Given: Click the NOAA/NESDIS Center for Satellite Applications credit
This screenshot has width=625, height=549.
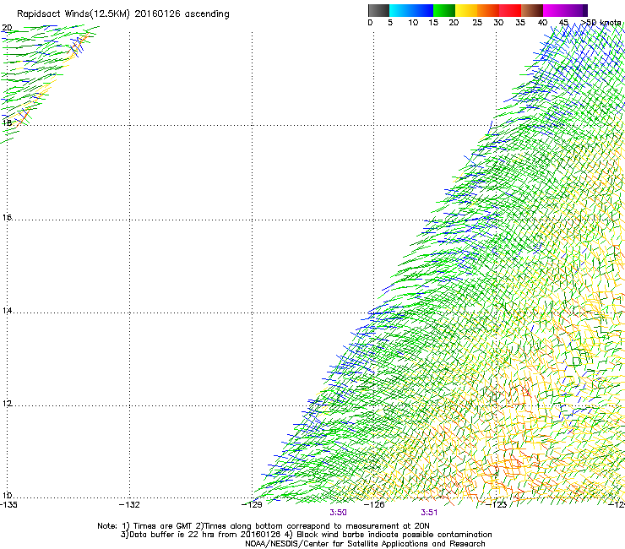Looking at the screenshot, I should coord(365,544).
